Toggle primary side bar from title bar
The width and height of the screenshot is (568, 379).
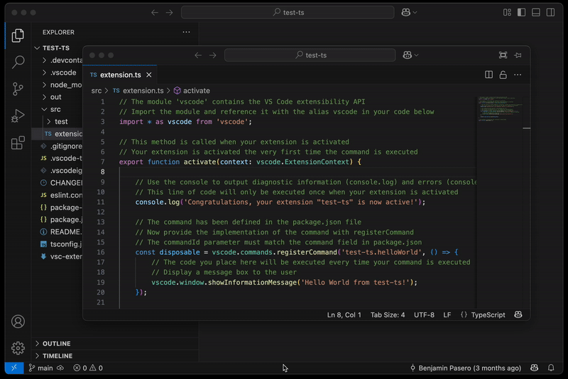pos(522,13)
